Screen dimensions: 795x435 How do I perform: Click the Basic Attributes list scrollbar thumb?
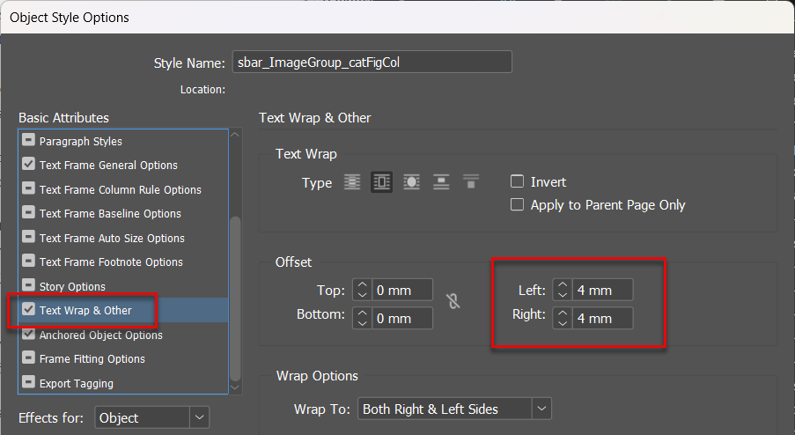coord(235,299)
